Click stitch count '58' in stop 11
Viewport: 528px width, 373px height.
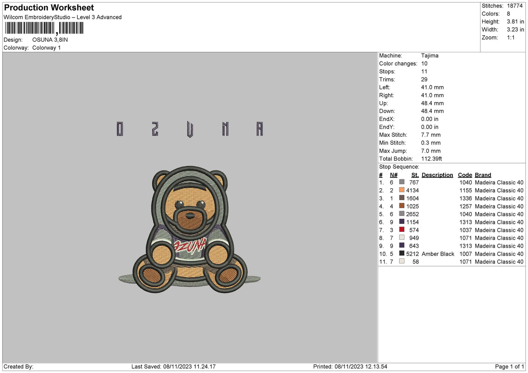416,261
